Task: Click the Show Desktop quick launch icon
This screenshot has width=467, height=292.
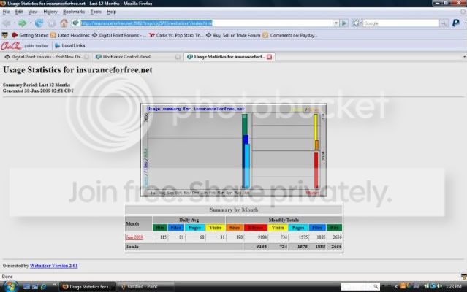Action: (x=26, y=287)
